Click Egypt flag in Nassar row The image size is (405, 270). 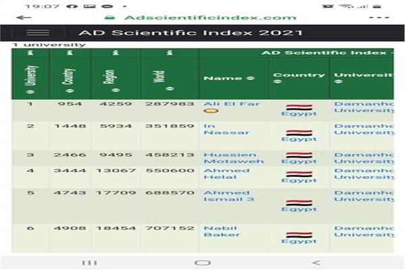click(x=299, y=132)
